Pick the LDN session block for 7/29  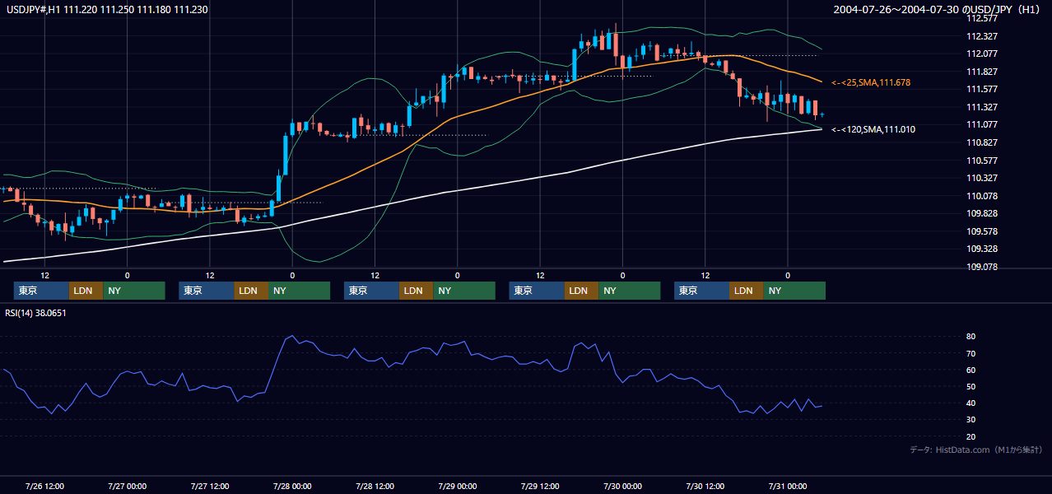(x=582, y=291)
